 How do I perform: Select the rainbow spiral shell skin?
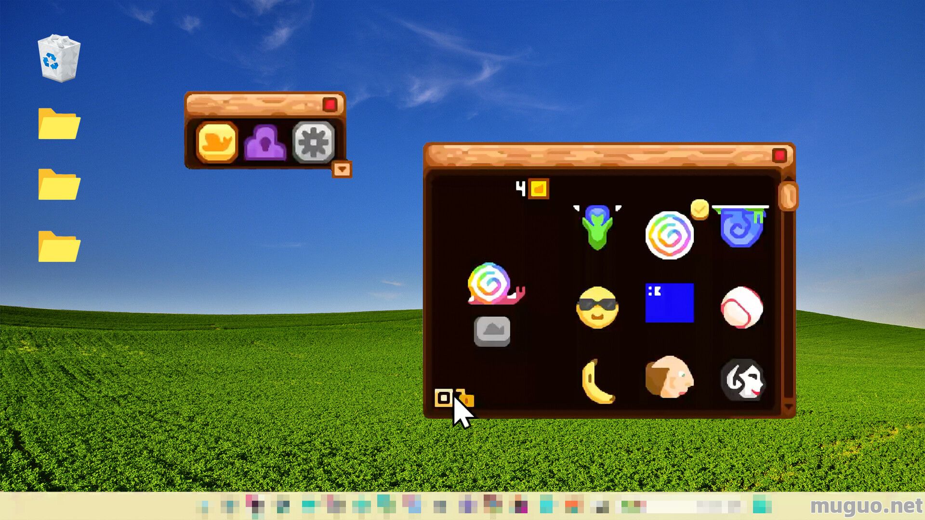(669, 235)
